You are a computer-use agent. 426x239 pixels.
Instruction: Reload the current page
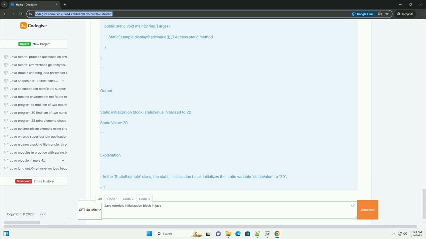tap(21, 14)
